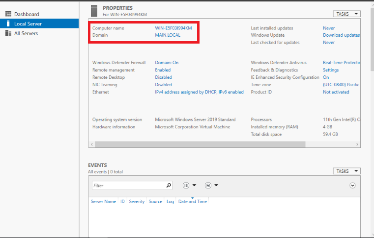Click the scrollbar right arrow in Properties
This screenshot has width=374, height=238.
point(357,144)
